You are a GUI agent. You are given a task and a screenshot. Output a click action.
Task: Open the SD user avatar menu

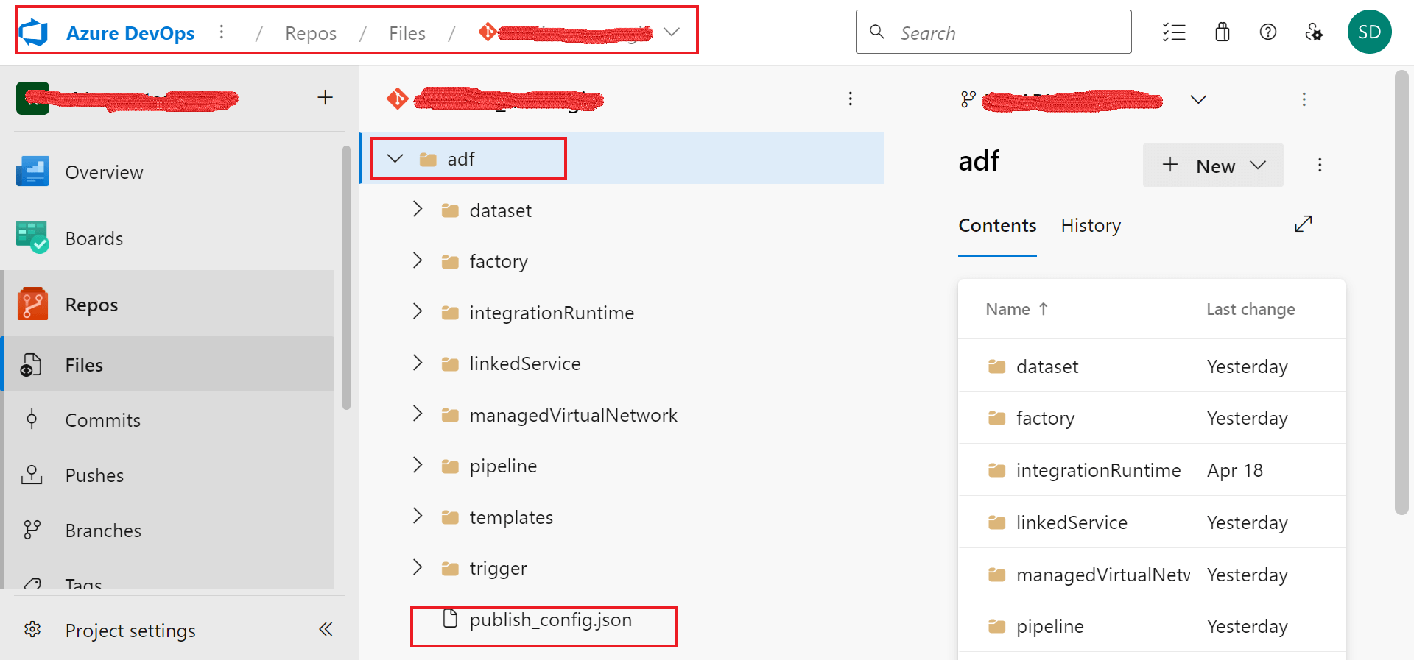[x=1369, y=32]
